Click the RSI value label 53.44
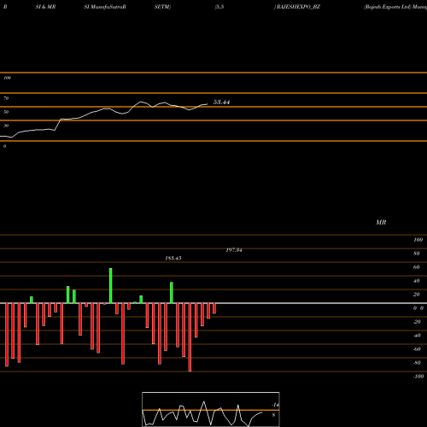 (x=221, y=102)
